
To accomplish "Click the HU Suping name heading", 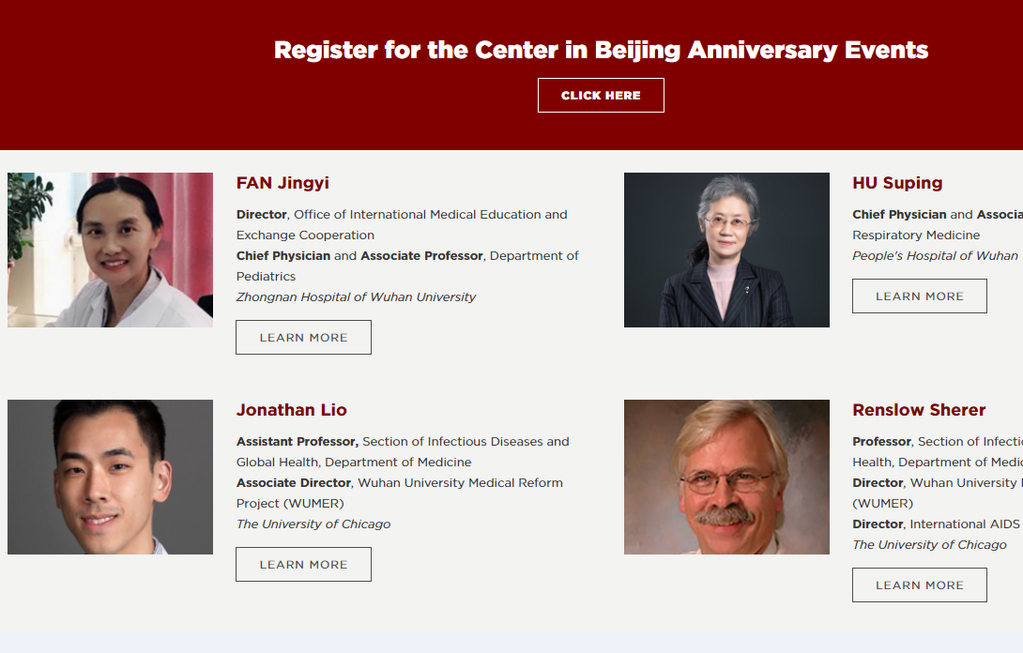I will pyautogui.click(x=897, y=183).
